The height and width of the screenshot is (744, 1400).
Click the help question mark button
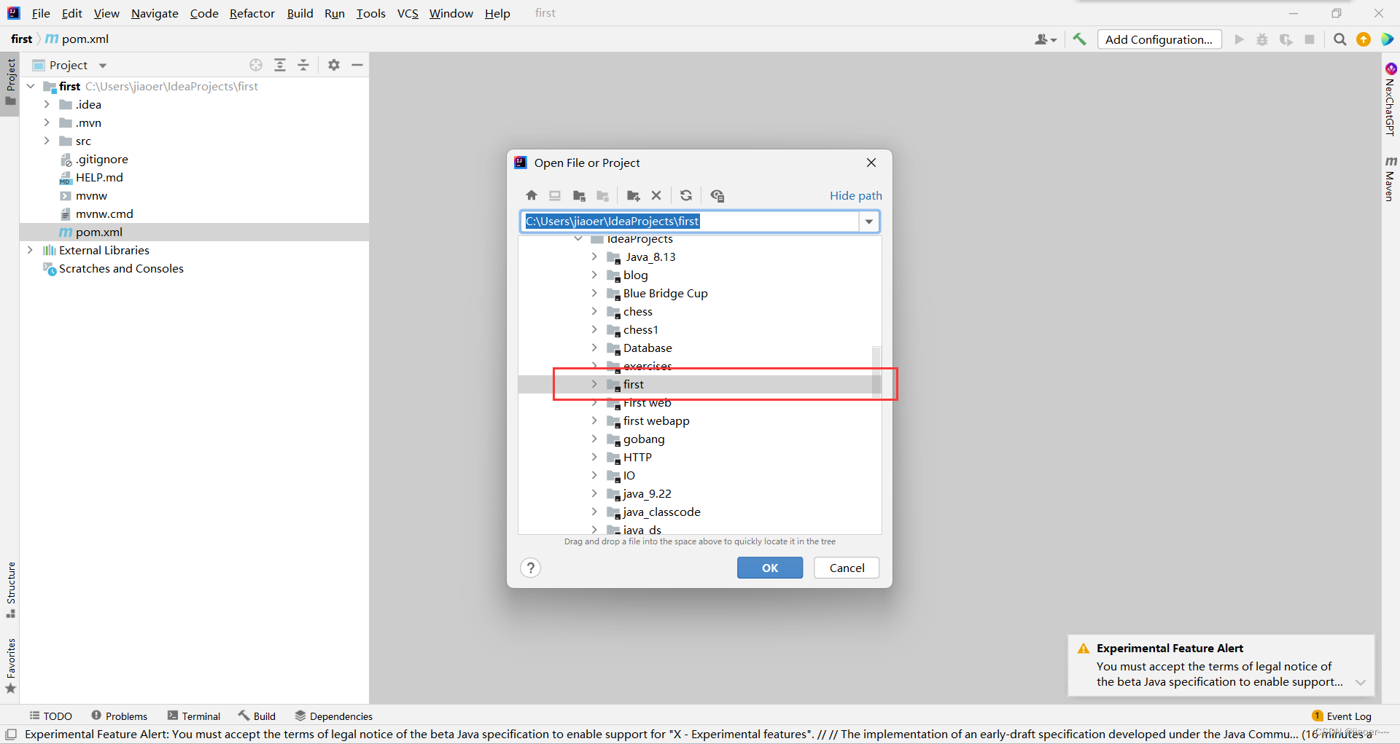click(531, 568)
